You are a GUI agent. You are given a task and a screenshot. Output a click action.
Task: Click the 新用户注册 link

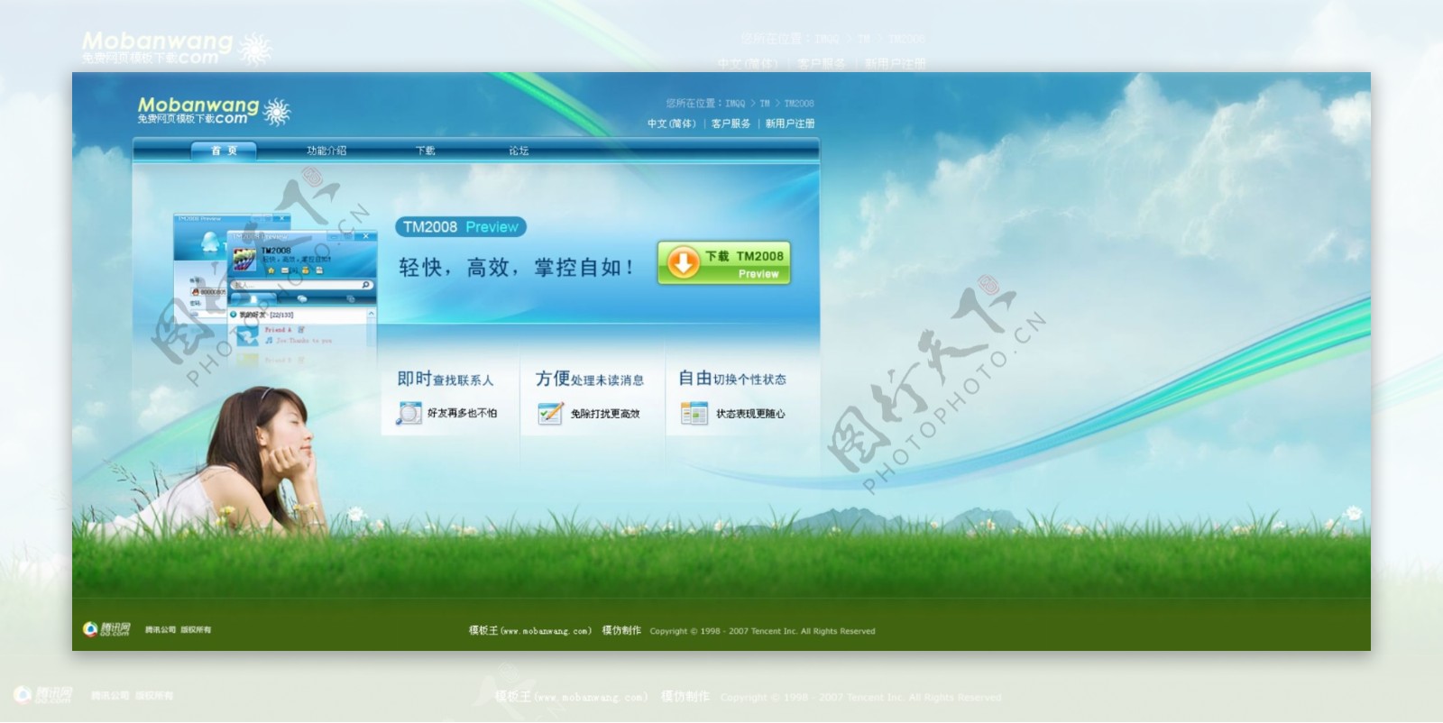pyautogui.click(x=790, y=124)
